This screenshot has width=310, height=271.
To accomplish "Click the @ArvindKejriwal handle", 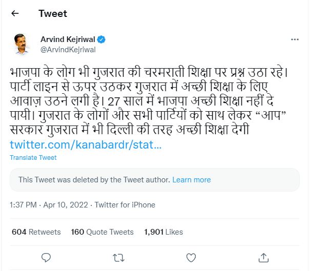I will [x=68, y=50].
